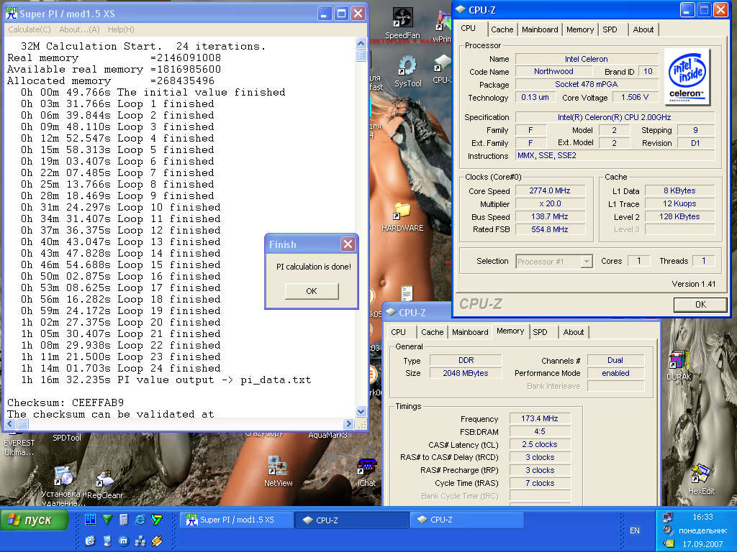Click the Code Name Northwood field
The height and width of the screenshot is (552, 737).
(x=553, y=71)
